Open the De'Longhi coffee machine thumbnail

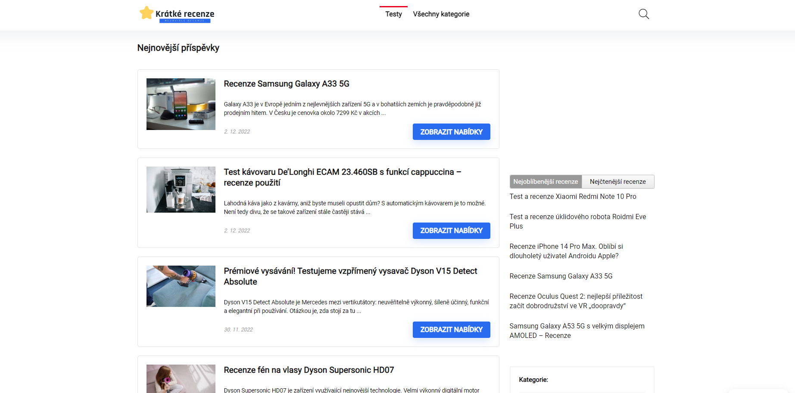point(181,189)
